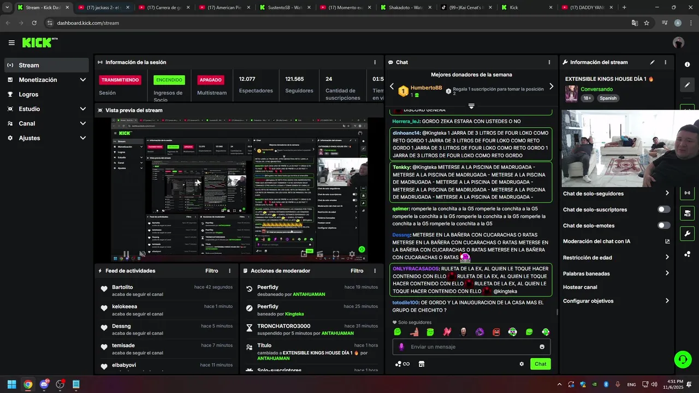The width and height of the screenshot is (699, 393).
Task: Toggle Chat de solo-emotes switch
Action: click(664, 225)
